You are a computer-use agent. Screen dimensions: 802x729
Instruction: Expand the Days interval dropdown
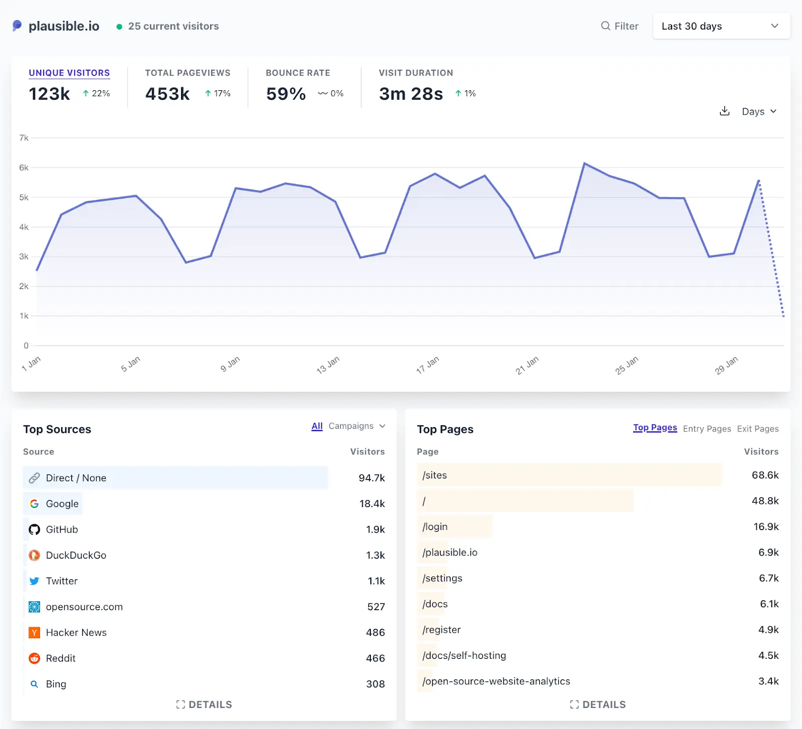point(759,111)
